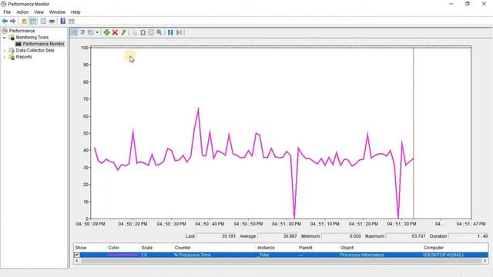493x277 pixels.
Task: Open the Help menu
Action: click(75, 12)
